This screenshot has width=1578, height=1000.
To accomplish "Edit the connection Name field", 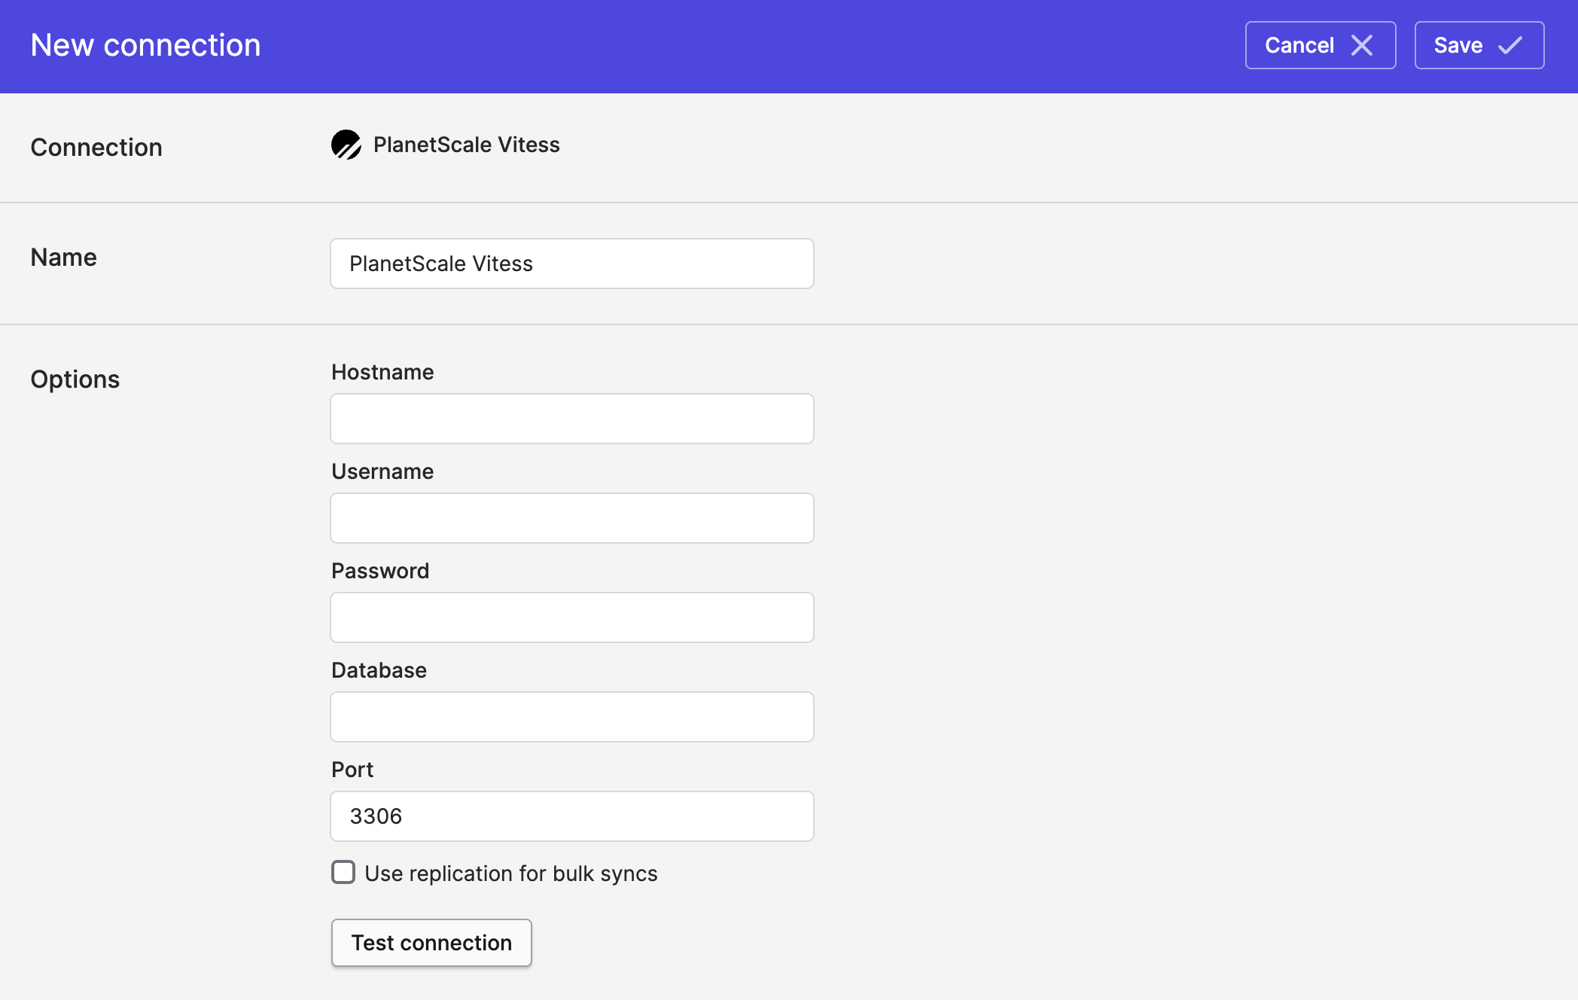I will [572, 264].
